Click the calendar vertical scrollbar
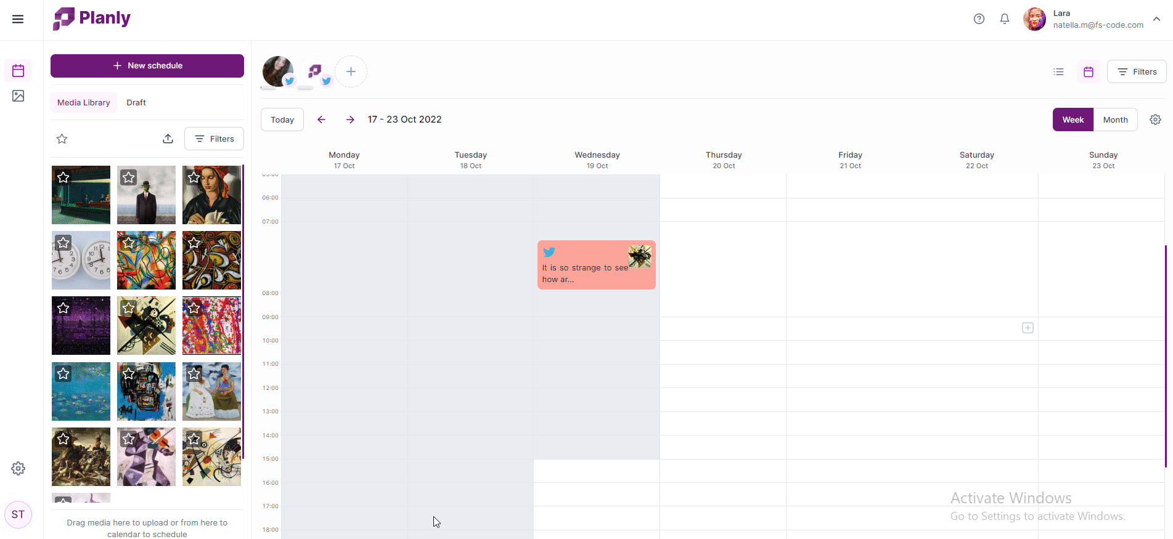1173x539 pixels. pos(1166,356)
